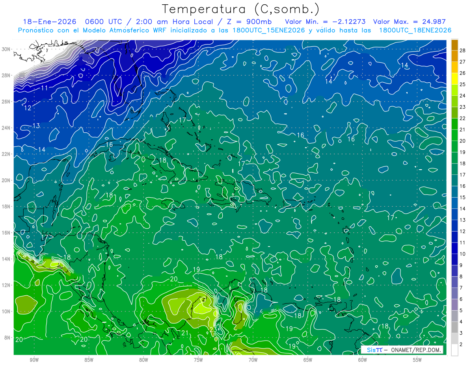Viewport: 473px width, 365px height.
Task: Click the white swatch at legend bottom
Action: pyautogui.click(x=454, y=350)
